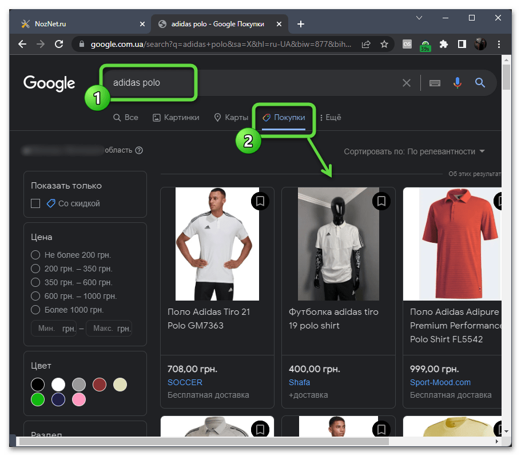The width and height of the screenshot is (521, 456).
Task: Select price range 200 – 350 грн.
Action: coord(35,269)
